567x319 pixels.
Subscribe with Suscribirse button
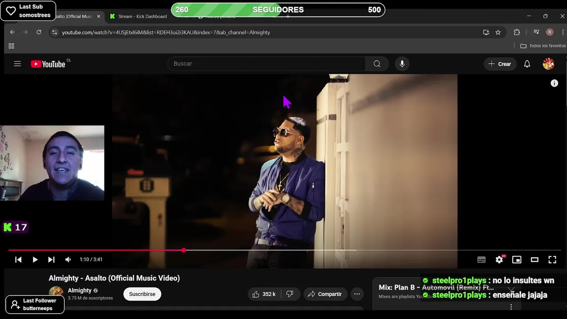(x=142, y=294)
